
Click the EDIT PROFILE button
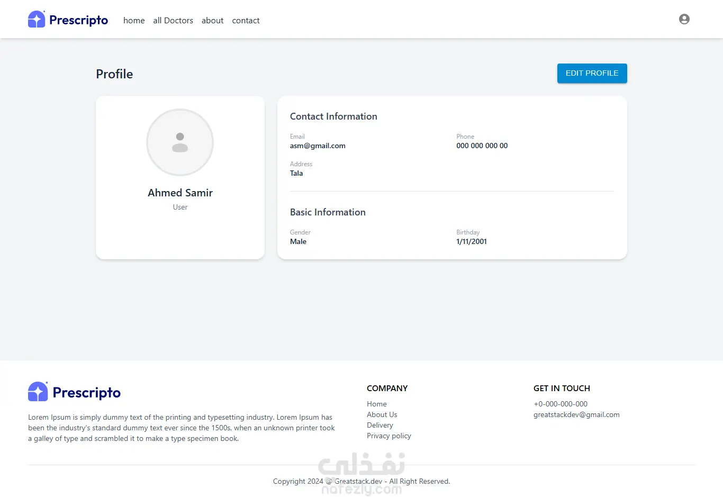[592, 73]
